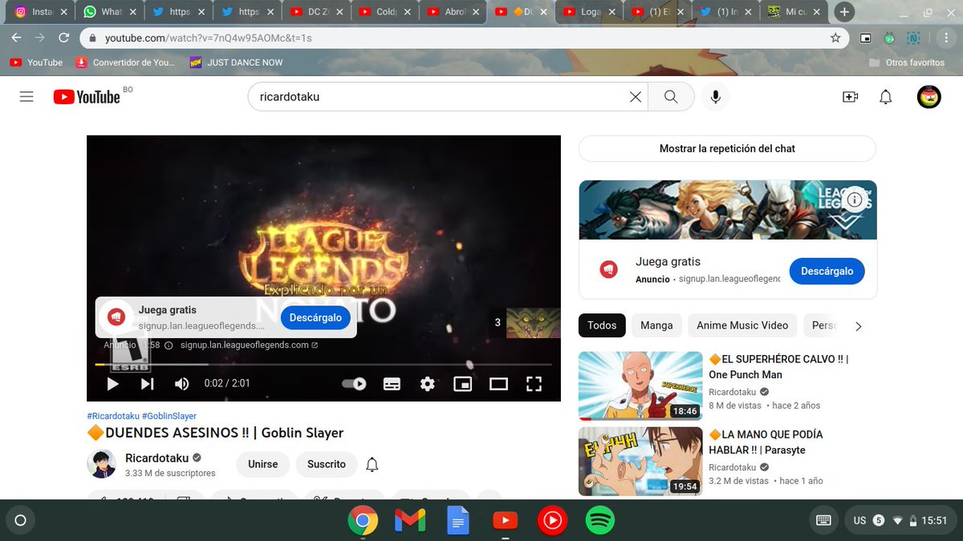
Task: Switch to the WhatsApp tab
Action: point(110,12)
